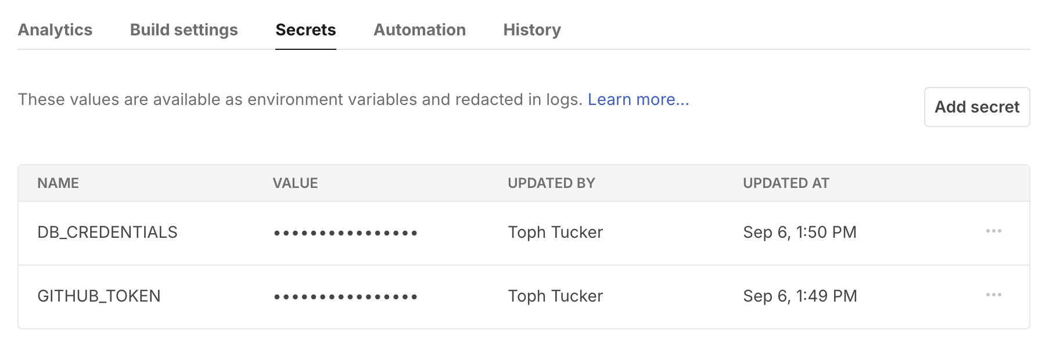
Task: Select the GITHUB_TOKEN secret name
Action: tap(99, 296)
